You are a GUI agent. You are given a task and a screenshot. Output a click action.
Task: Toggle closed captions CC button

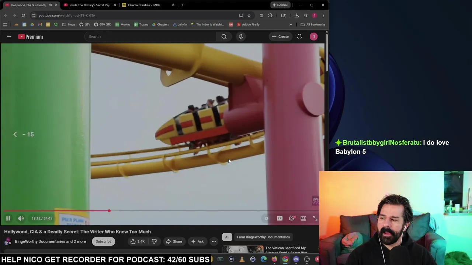[x=280, y=218]
